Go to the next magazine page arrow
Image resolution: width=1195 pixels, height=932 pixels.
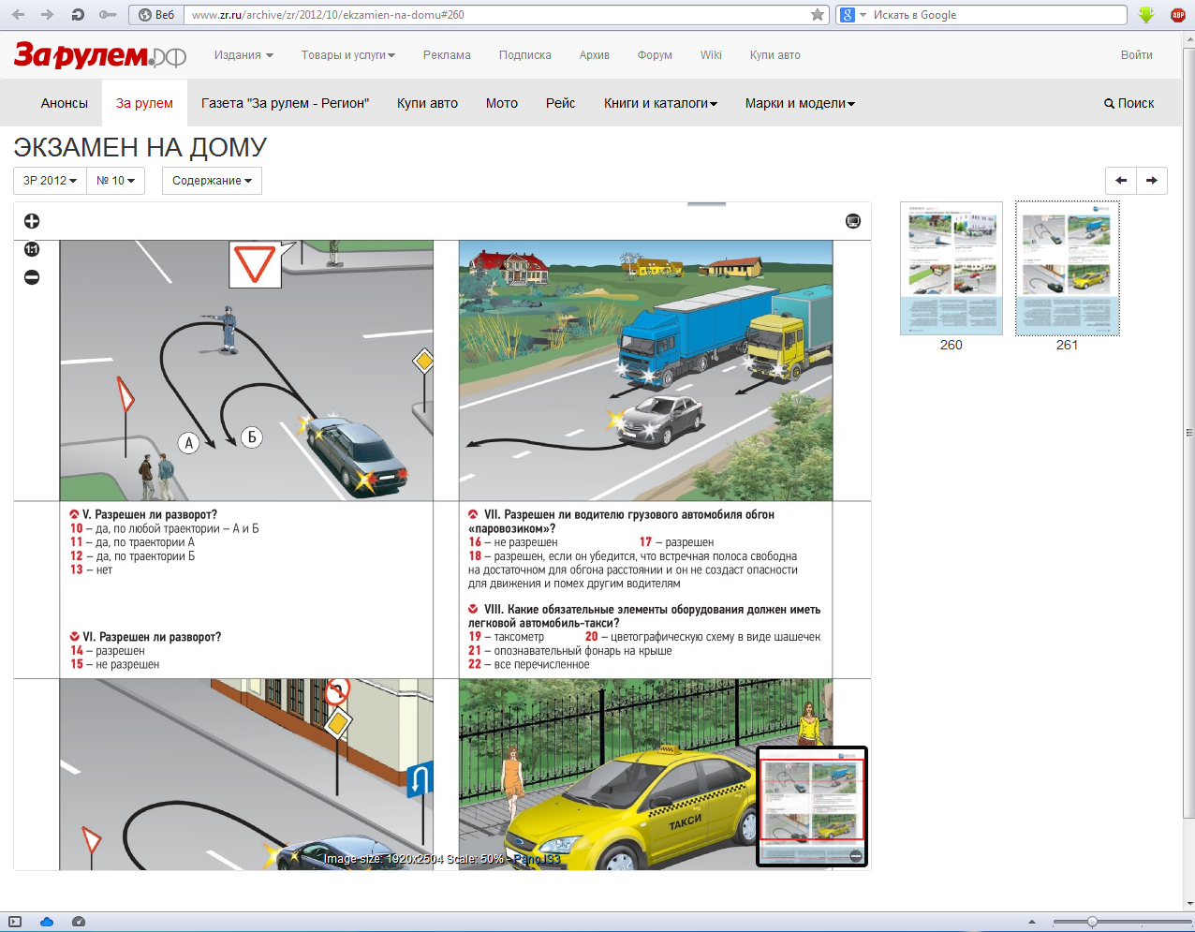coord(1152,181)
